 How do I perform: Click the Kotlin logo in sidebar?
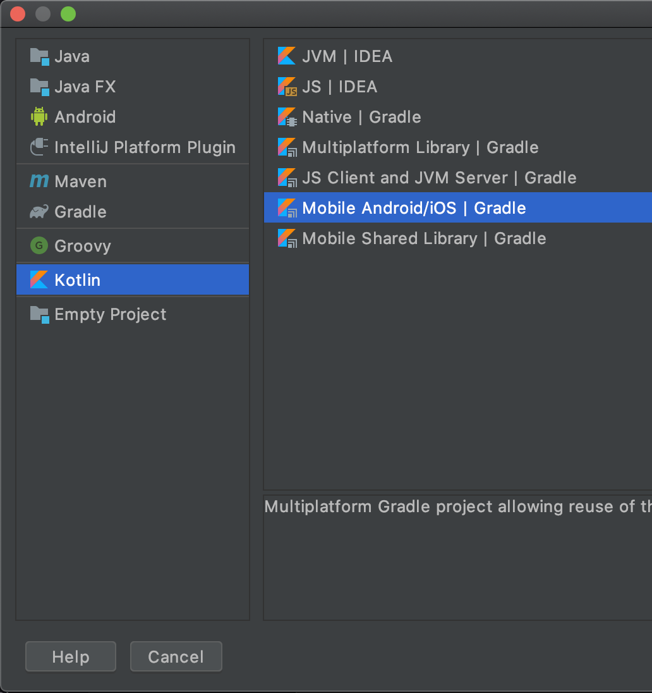pyautogui.click(x=39, y=280)
